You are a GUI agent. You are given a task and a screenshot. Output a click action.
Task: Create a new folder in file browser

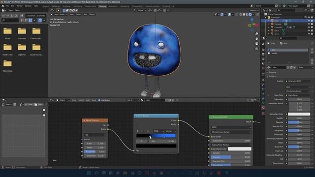[x=22, y=16]
